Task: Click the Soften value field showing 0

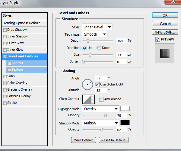Action: 121,62
